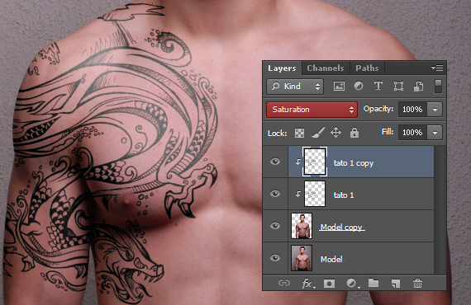Screen dimensions: 471x305
Task: Filter layers by adjustment layer kind
Action: [359, 87]
